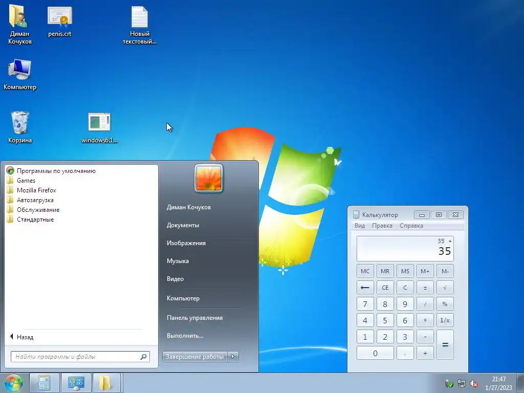Open the Explorer folder taskbar icon
The image size is (524, 393).
105,383
